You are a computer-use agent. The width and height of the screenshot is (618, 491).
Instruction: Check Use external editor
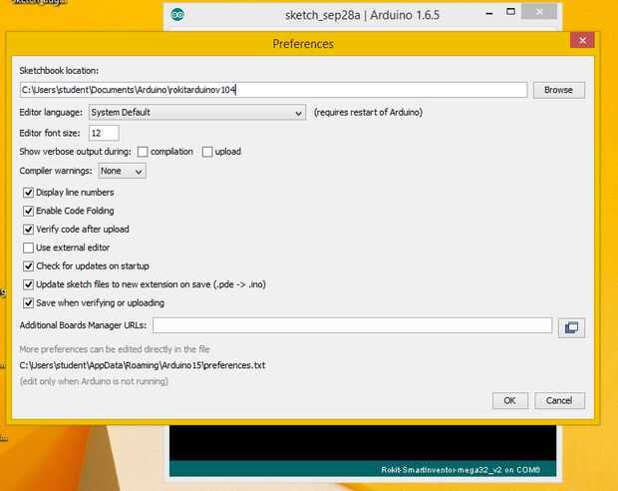point(28,247)
